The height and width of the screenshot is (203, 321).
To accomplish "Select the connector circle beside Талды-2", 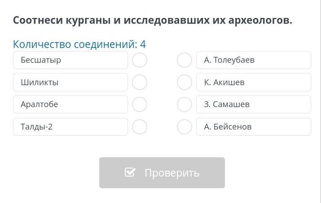I will point(140,127).
